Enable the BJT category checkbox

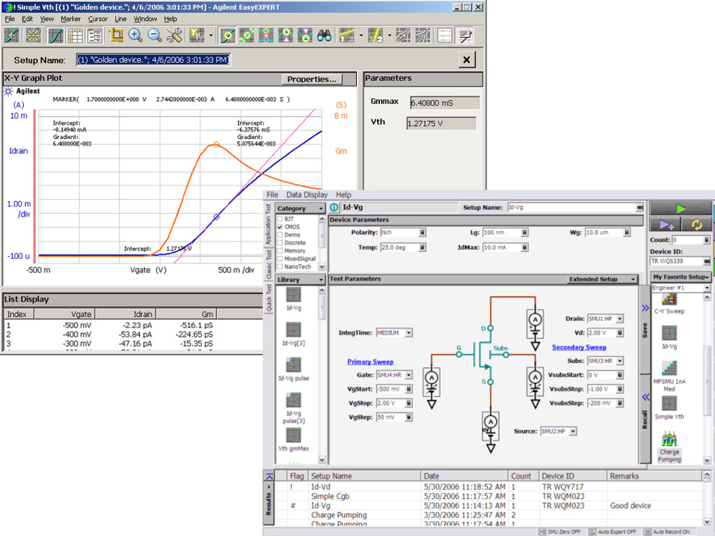tap(280, 219)
